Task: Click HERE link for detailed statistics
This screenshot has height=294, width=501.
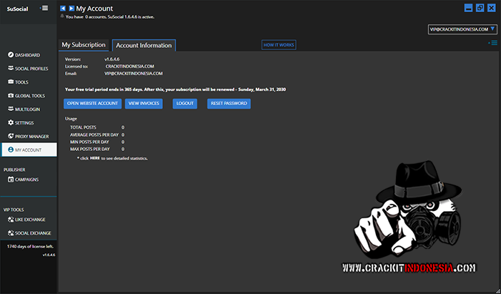Action: [94, 157]
